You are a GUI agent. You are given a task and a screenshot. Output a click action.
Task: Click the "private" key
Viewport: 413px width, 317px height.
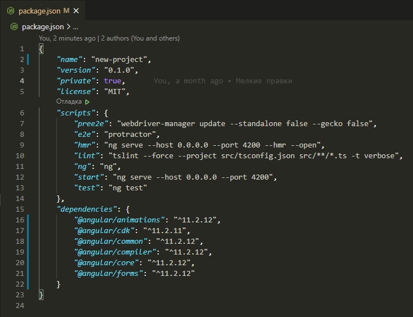coord(76,81)
